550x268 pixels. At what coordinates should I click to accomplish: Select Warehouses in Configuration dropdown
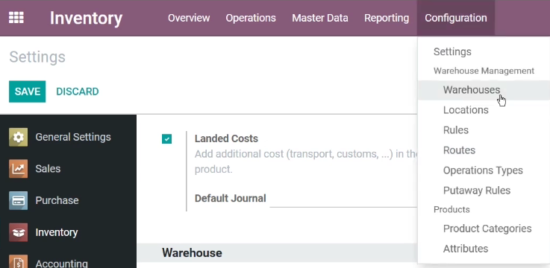click(x=484, y=90)
